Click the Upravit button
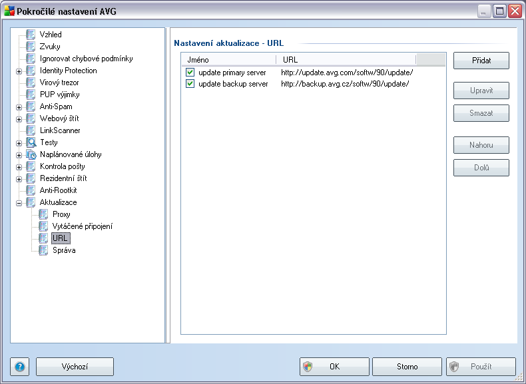 (x=481, y=91)
